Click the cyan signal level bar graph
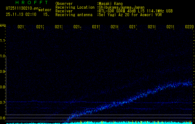 point(100,122)
